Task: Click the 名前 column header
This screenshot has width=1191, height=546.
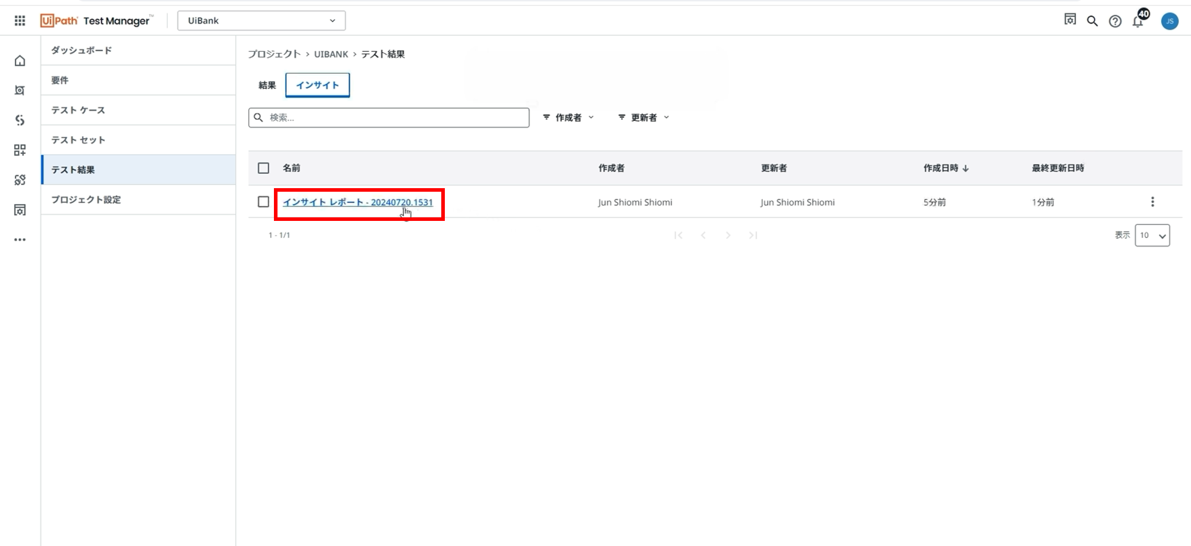Action: coord(291,168)
